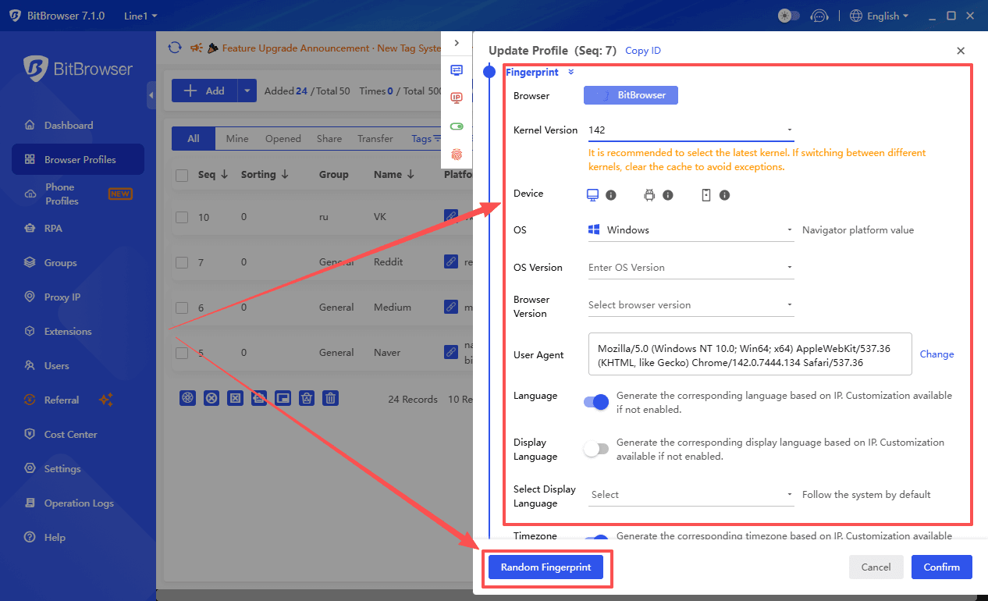The height and width of the screenshot is (601, 988).
Task: Open Extensions in the sidebar
Action: coord(78,331)
